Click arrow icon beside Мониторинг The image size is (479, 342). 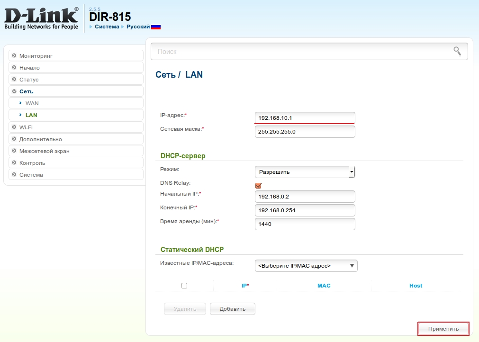(14, 56)
